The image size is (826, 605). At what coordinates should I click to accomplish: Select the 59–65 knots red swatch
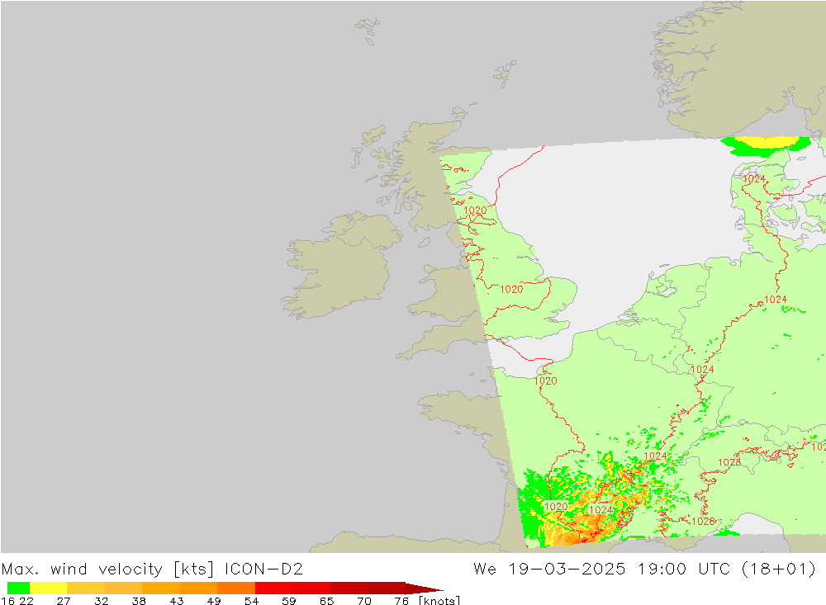(311, 588)
